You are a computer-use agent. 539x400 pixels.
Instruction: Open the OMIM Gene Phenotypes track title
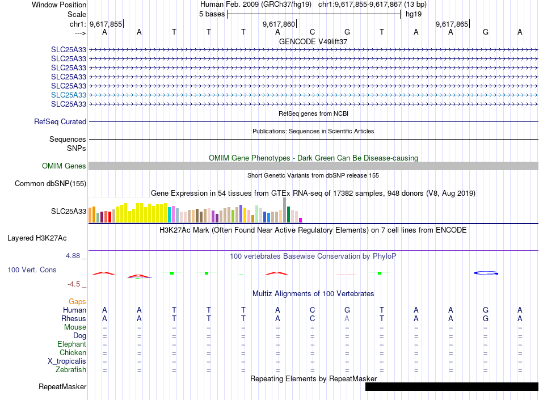point(313,158)
